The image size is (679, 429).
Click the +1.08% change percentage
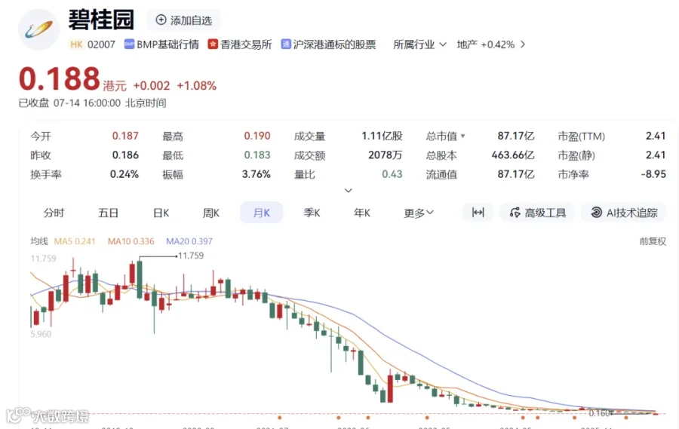tap(197, 86)
